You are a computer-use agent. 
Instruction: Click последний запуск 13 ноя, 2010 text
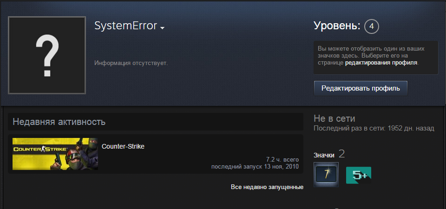coord(255,166)
